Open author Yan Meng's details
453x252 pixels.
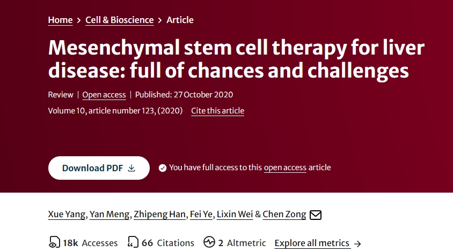[x=109, y=215]
